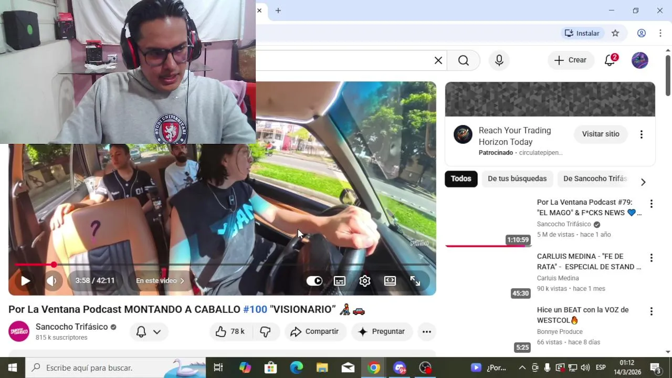Screen dimensions: 672x378
Task: Open Discord from taskbar
Action: (x=400, y=367)
